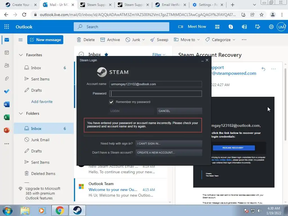Open the Calendar module in Outlook sidebar
Image resolution: width=288 pixels, height=216 pixels.
coord(7,53)
